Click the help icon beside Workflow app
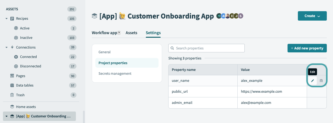Screen dimensions: 333x123 pos(119,33)
